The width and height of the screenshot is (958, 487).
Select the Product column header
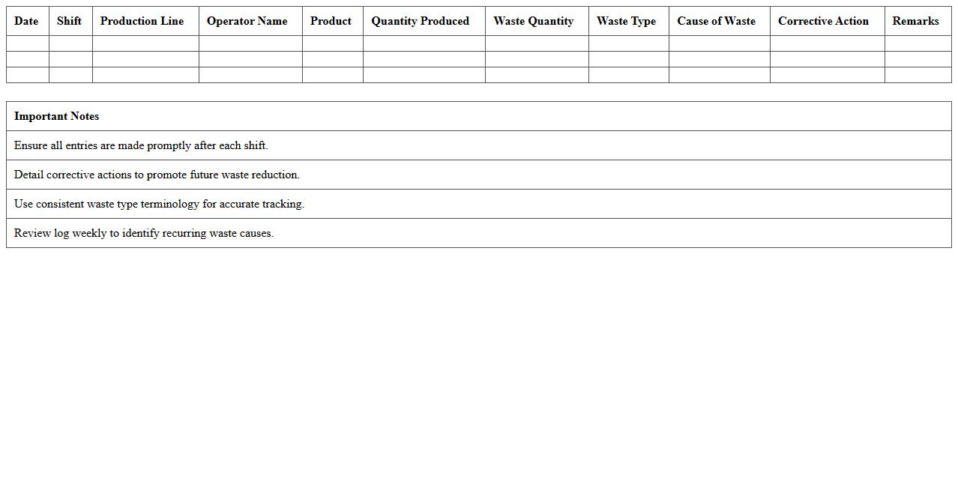(x=331, y=21)
